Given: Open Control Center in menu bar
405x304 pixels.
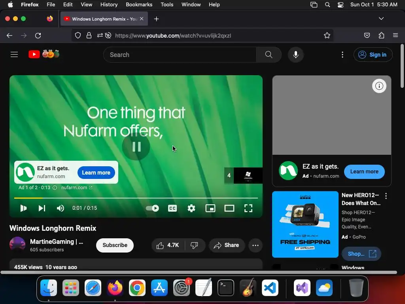Looking at the screenshot, I should click(341, 4).
